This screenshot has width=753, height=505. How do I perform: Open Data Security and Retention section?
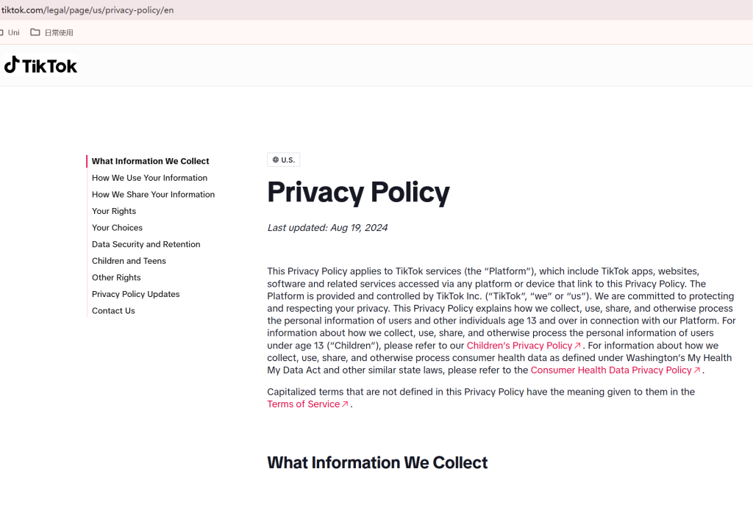click(x=146, y=244)
